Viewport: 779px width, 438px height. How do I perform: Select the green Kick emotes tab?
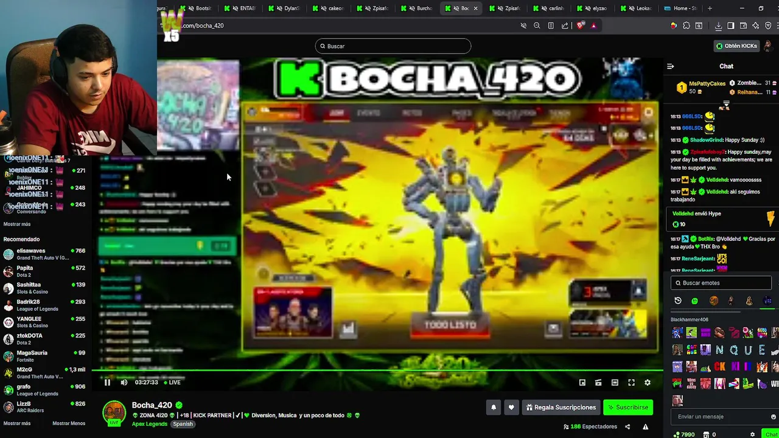coord(694,301)
